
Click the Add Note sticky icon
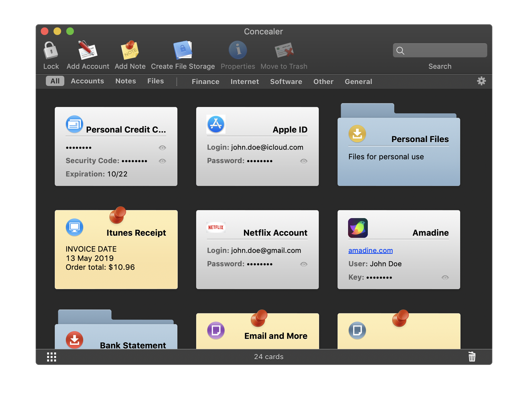130,50
